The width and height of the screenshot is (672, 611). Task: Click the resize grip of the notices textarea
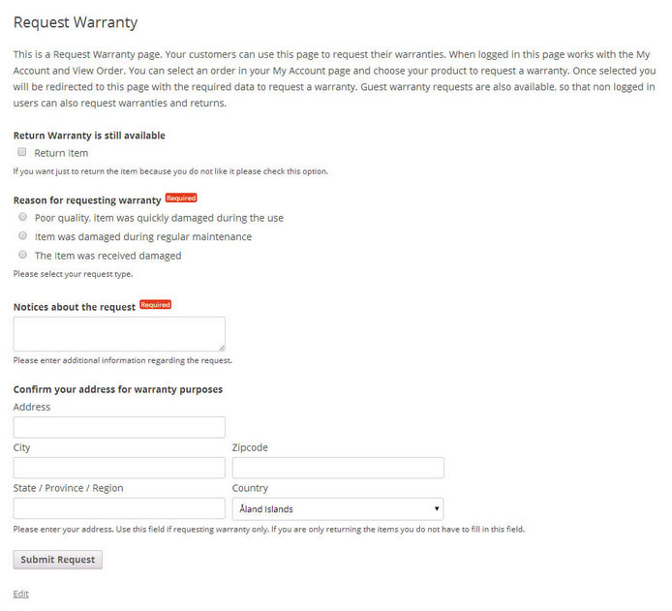(x=222, y=349)
